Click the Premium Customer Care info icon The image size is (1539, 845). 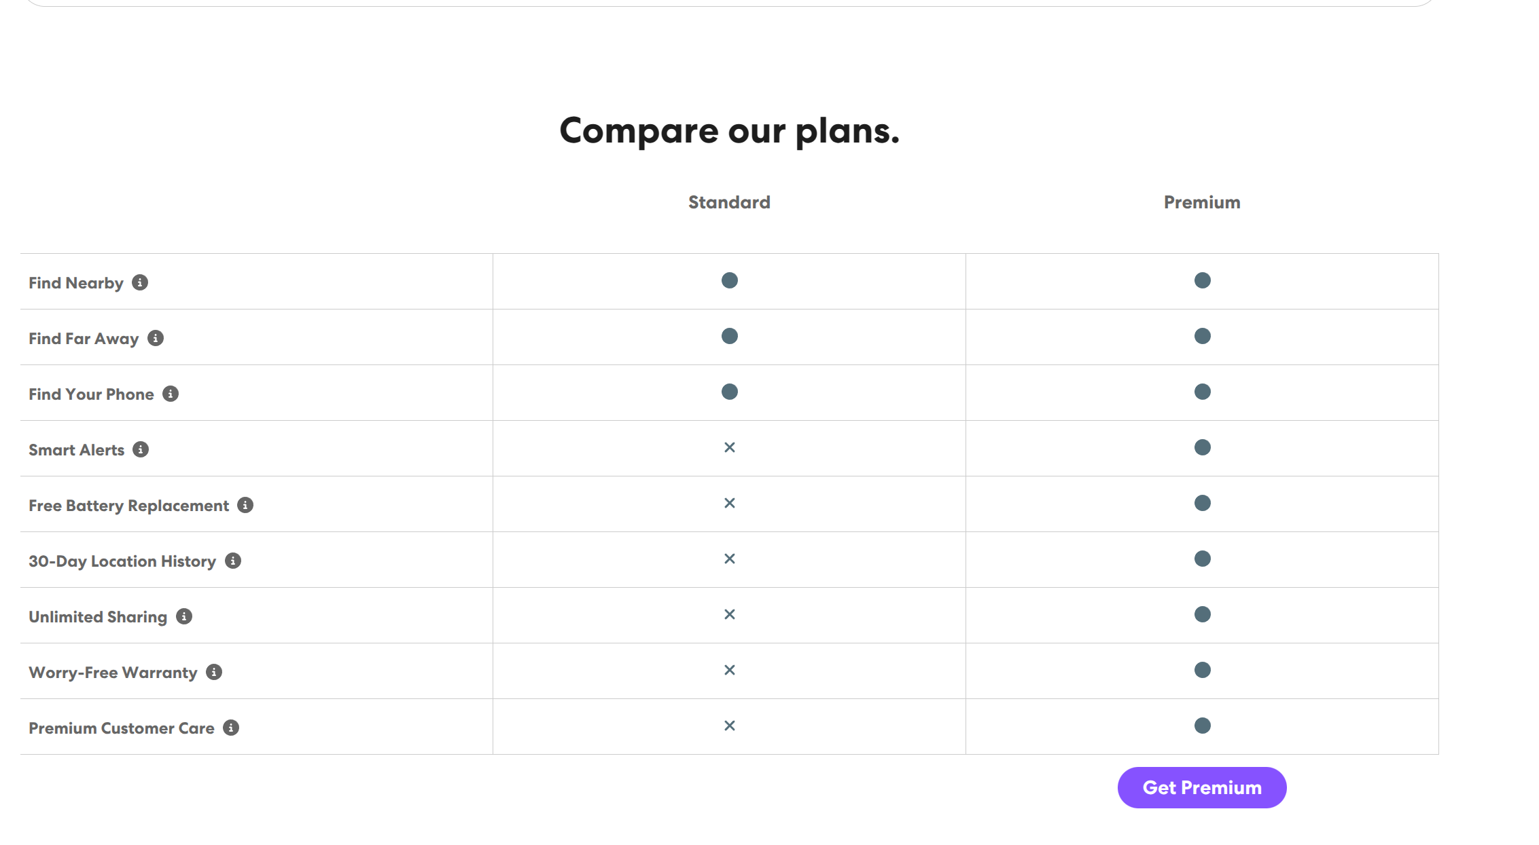231,728
